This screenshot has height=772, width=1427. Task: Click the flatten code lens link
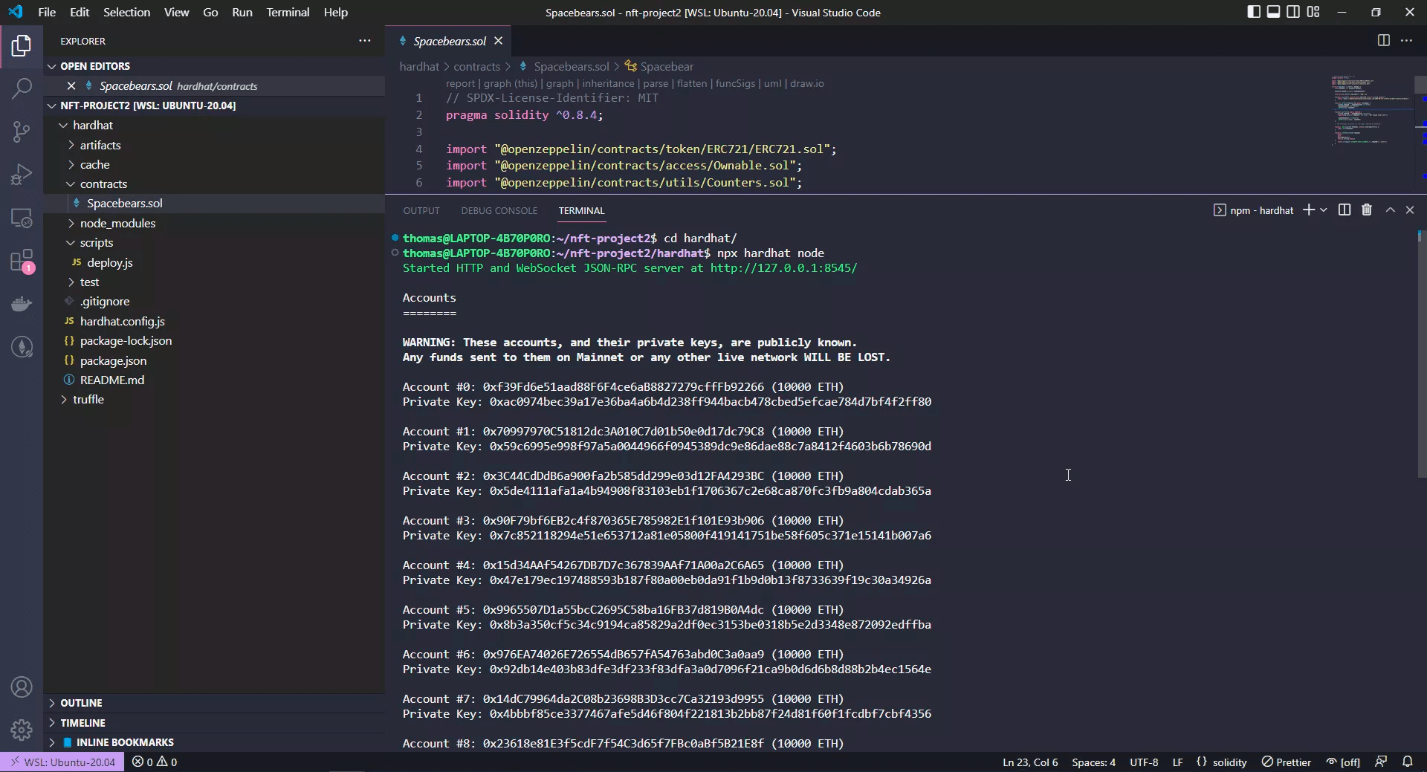tap(692, 83)
